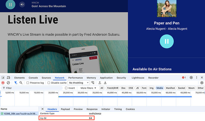Click the Alecia Nugent album cover thumbnail
Viewport: 205px width, 121px height.
167,8
